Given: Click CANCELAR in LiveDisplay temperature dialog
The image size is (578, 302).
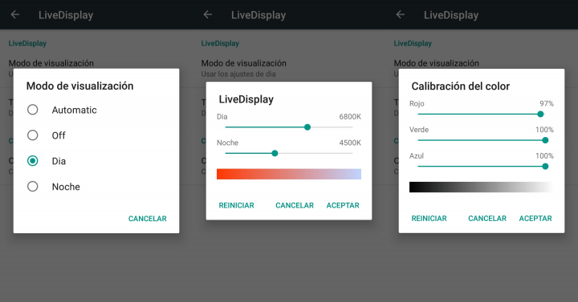Looking at the screenshot, I should [295, 205].
